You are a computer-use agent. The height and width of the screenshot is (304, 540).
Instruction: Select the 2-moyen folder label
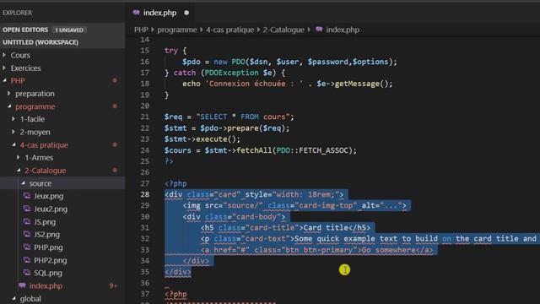tap(35, 133)
